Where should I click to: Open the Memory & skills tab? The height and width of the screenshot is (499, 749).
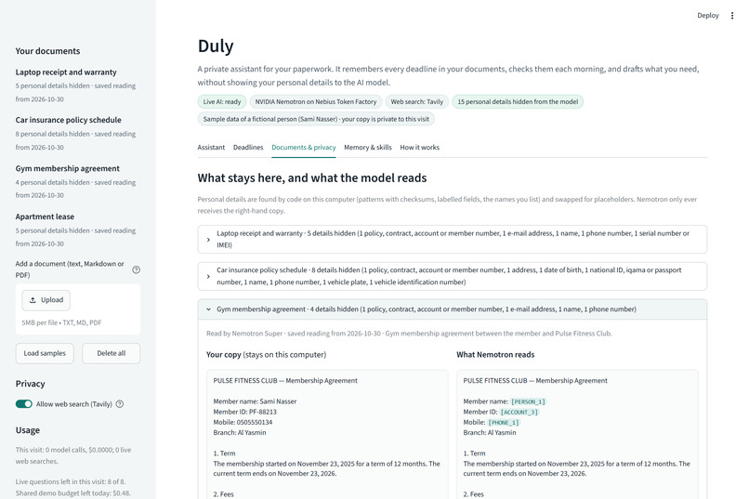coord(367,148)
